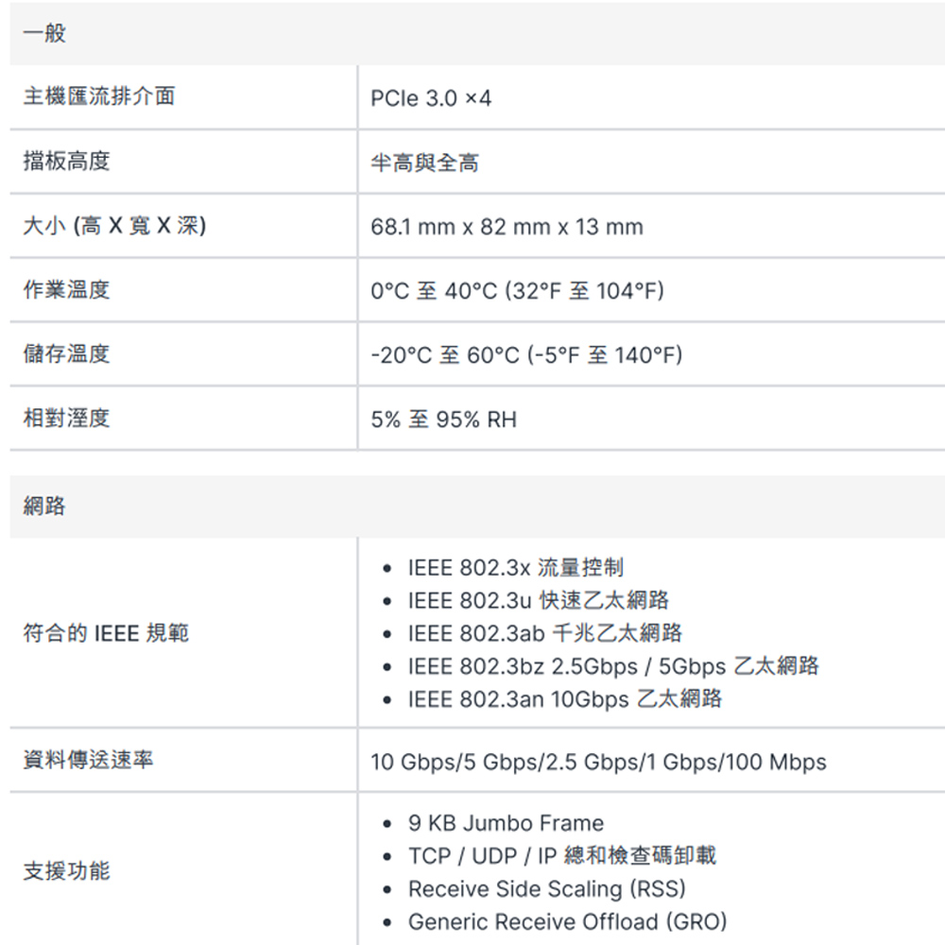Click the 資料傳送速率 row label
The image size is (945, 945).
(89, 760)
